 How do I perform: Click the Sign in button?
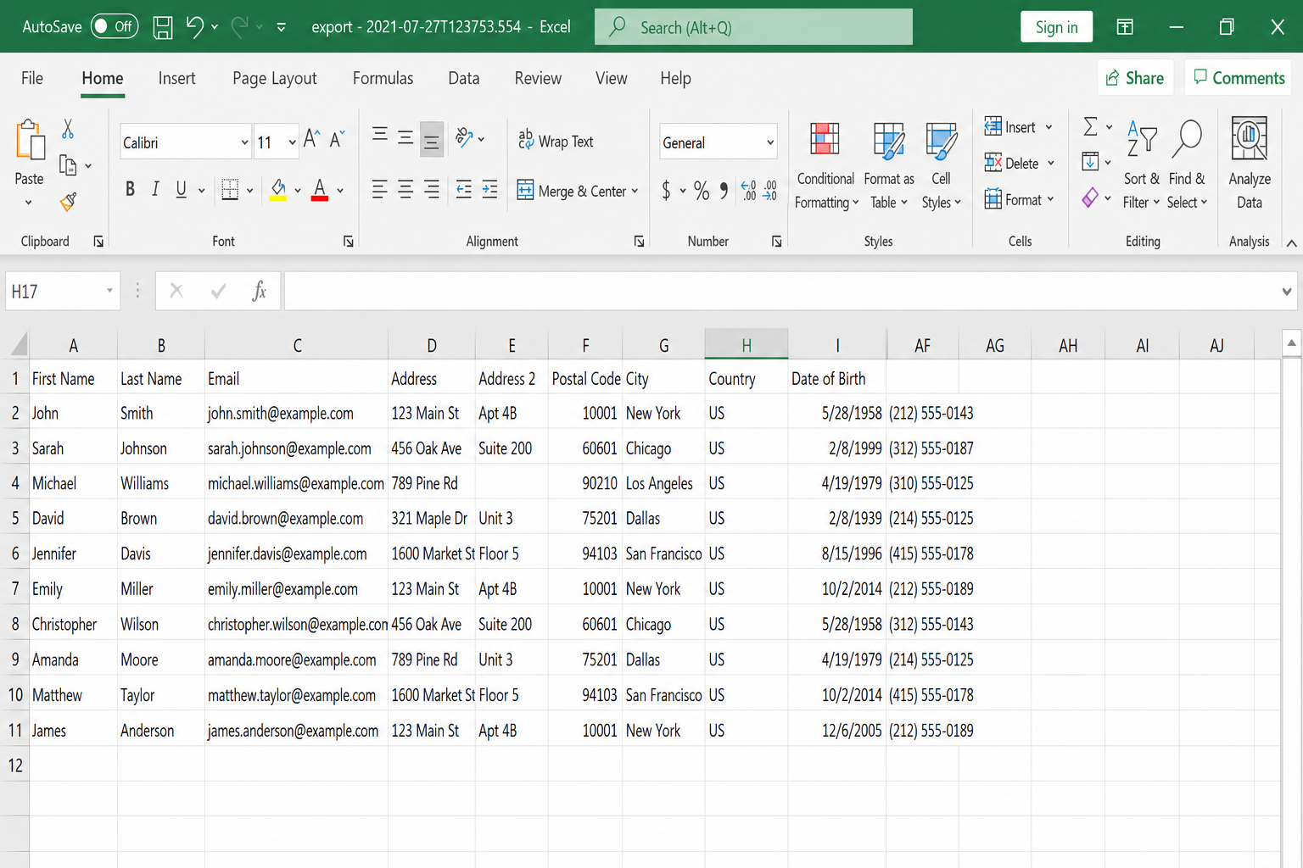[1056, 27]
